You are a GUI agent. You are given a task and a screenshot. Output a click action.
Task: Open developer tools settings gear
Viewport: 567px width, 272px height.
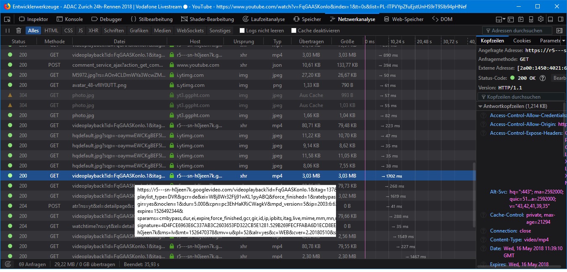point(541,19)
